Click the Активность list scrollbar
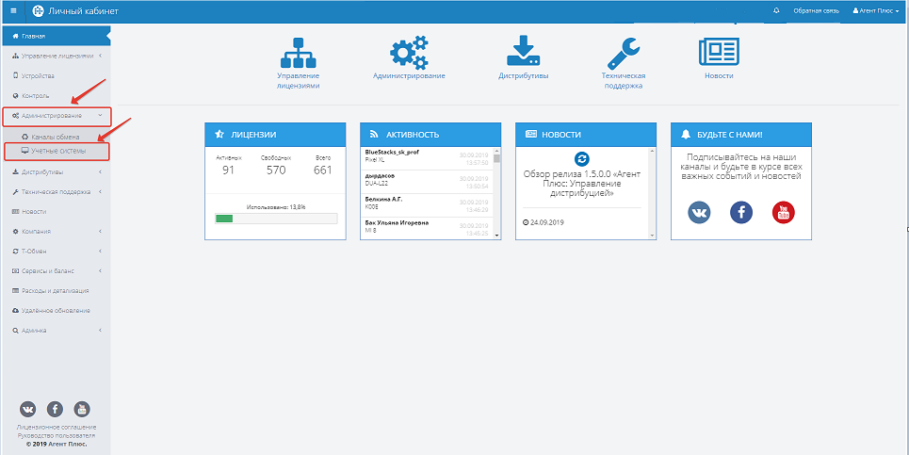The image size is (909, 455). [496, 193]
